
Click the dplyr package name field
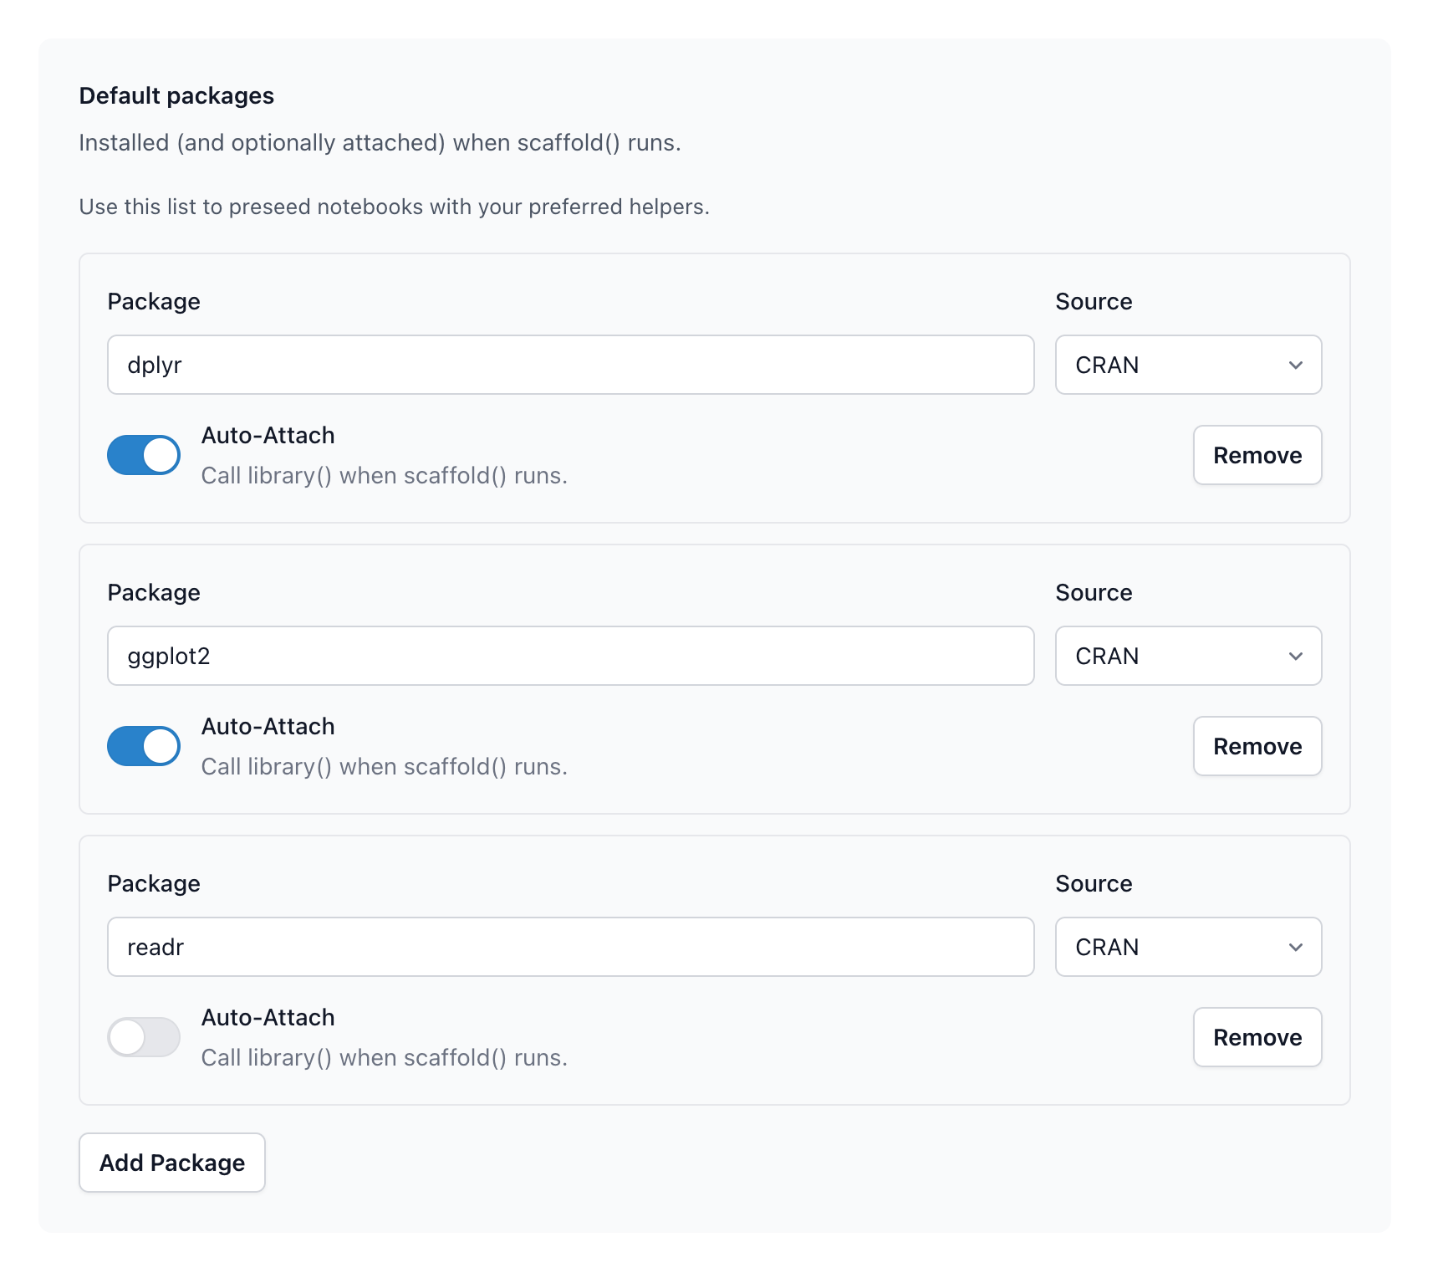[570, 365]
